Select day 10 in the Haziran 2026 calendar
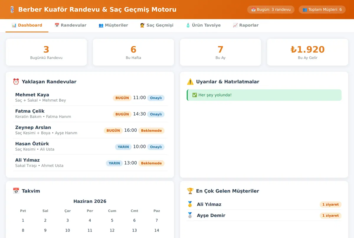 [68, 230]
